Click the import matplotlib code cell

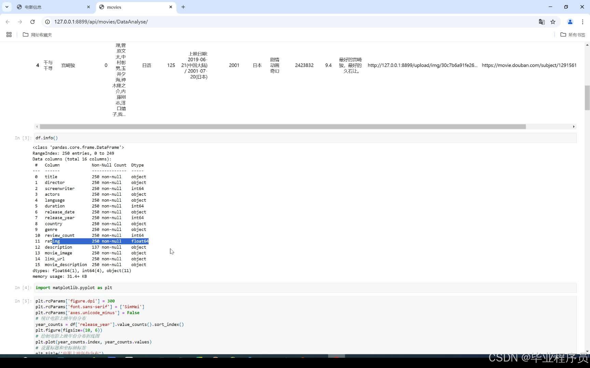(305, 288)
